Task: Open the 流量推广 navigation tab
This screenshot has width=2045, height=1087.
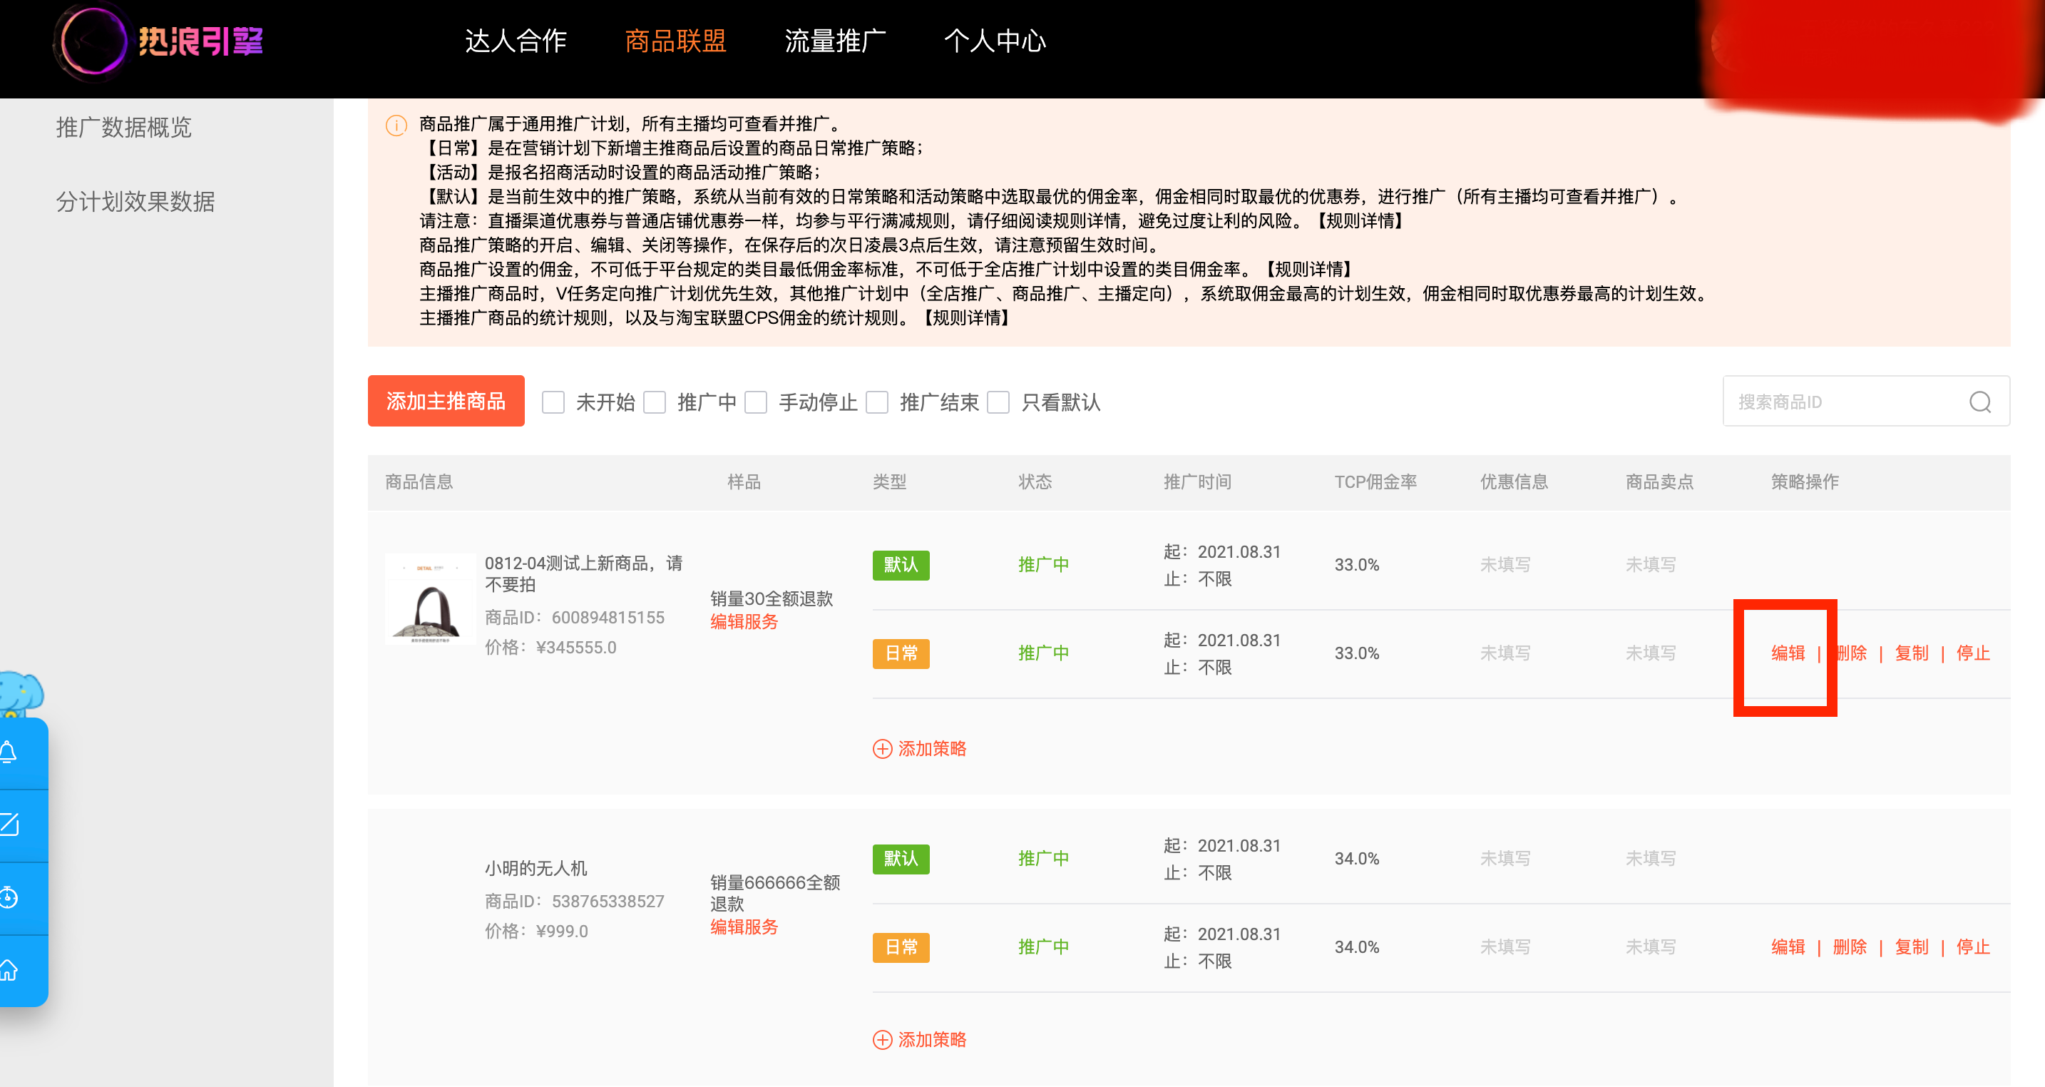Action: [835, 41]
